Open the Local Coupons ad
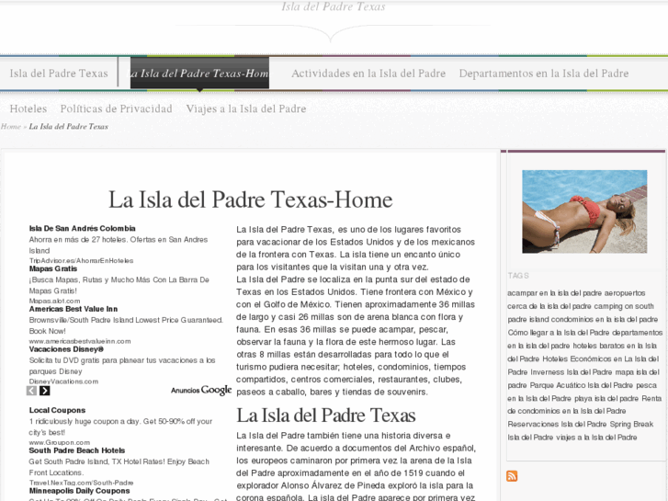668x501 pixels. pyautogui.click(x=57, y=410)
